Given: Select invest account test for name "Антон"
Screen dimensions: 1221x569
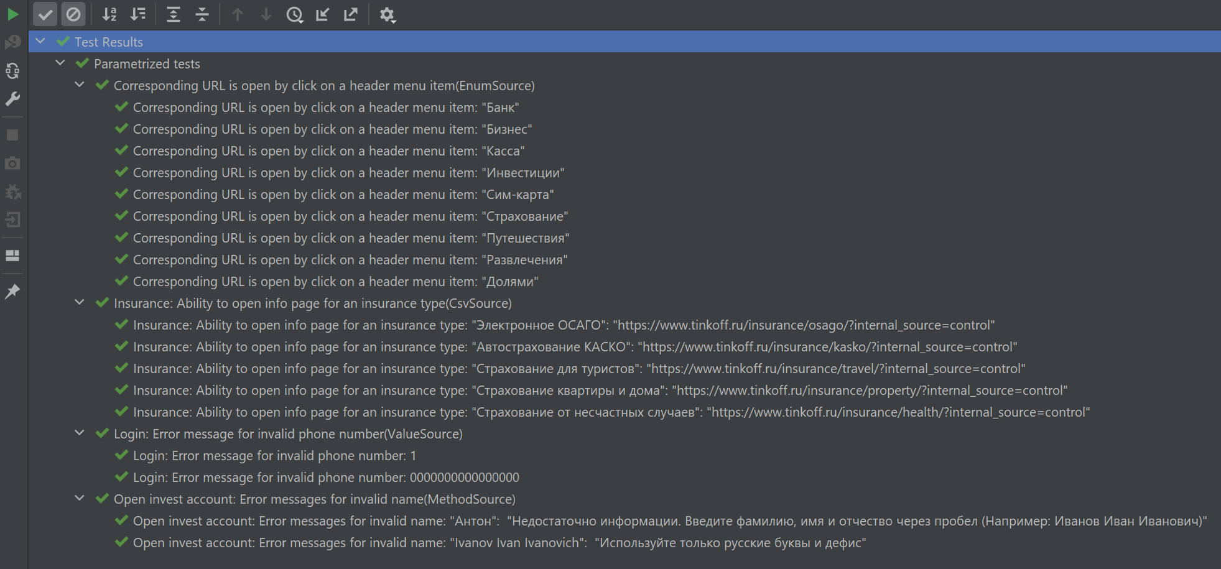Looking at the screenshot, I should (669, 521).
